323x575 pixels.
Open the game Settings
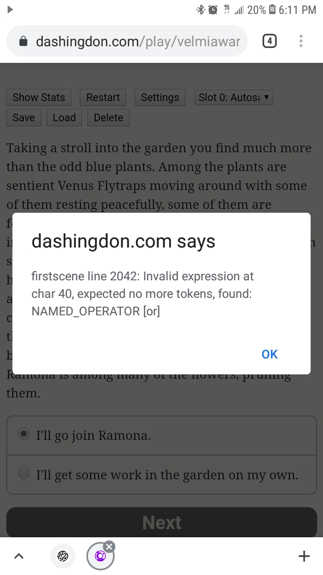click(160, 97)
